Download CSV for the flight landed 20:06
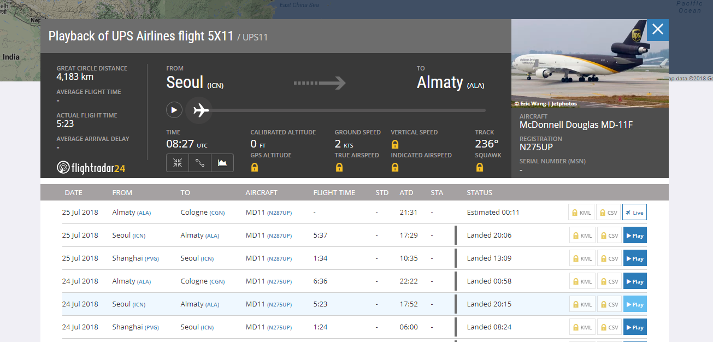713x342 pixels. 609,235
